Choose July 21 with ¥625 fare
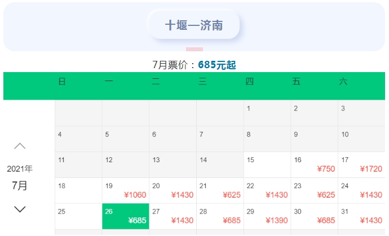Screen dimensions: 389x236 click(220, 190)
